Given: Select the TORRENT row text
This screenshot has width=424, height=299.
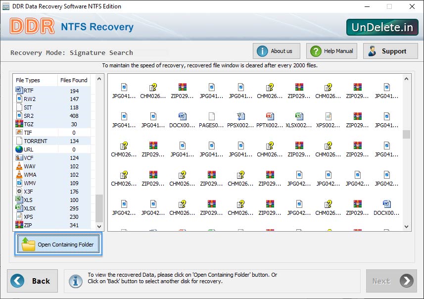Looking at the screenshot, I should coord(36,141).
